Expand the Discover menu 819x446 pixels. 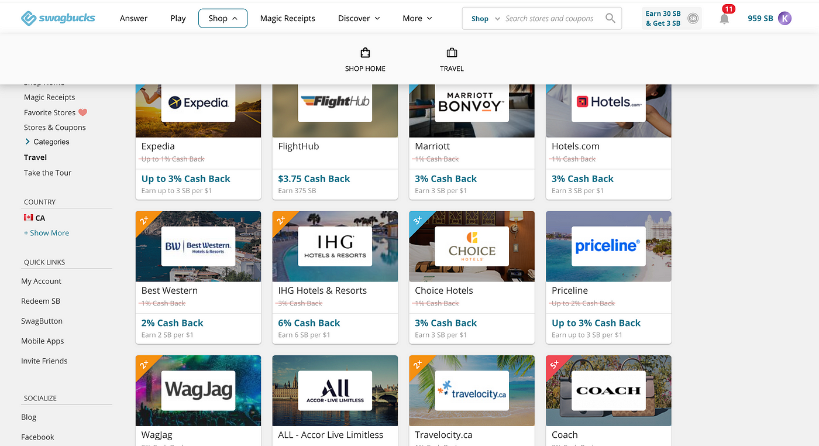coord(359,18)
